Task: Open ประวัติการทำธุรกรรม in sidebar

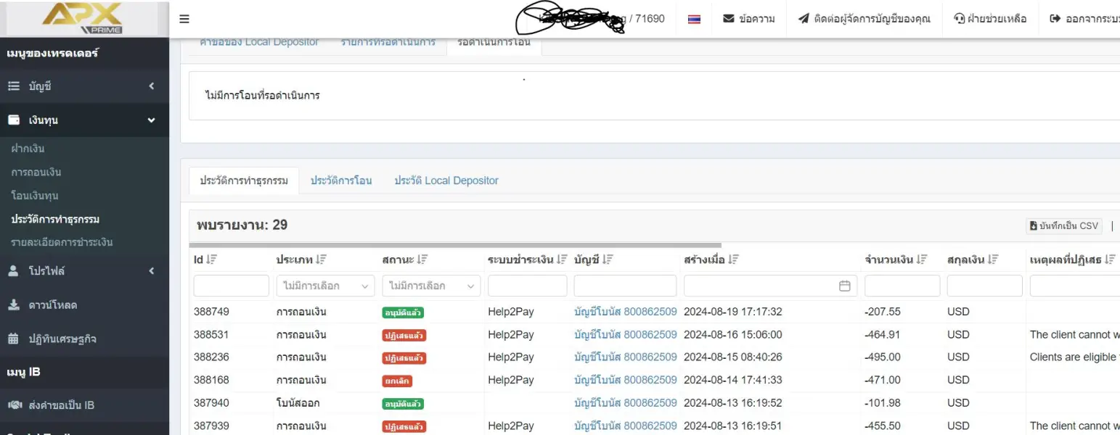Action: click(x=55, y=218)
